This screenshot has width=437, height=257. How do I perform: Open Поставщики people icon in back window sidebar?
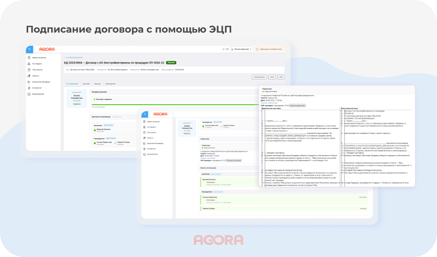pyautogui.click(x=29, y=64)
